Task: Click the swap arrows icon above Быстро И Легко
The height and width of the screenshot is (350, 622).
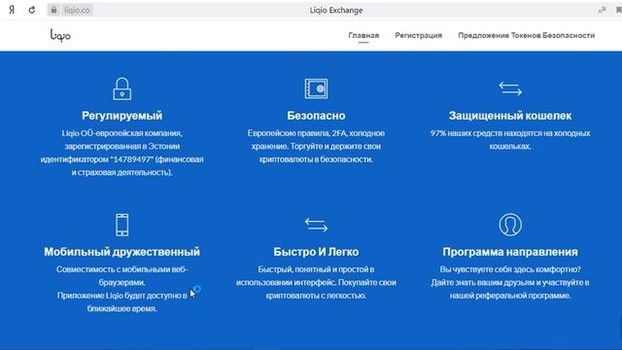Action: tap(316, 225)
